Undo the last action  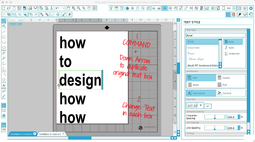(x=57, y=8)
